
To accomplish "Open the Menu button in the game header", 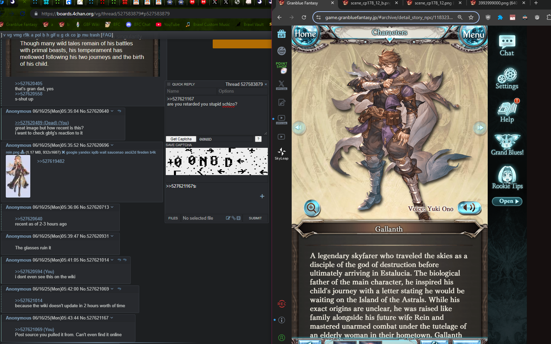I will click(x=473, y=35).
